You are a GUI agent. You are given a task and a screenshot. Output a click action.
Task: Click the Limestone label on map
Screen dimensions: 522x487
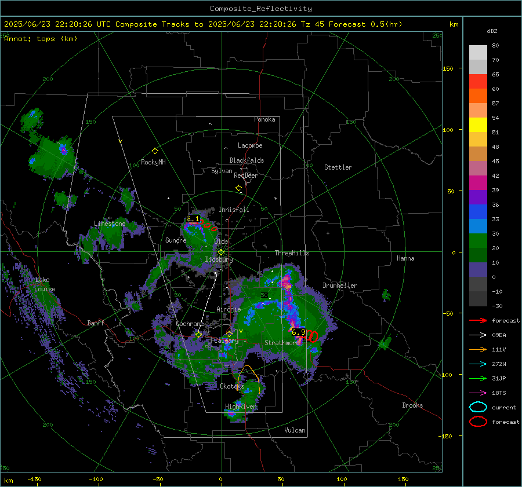point(110,224)
